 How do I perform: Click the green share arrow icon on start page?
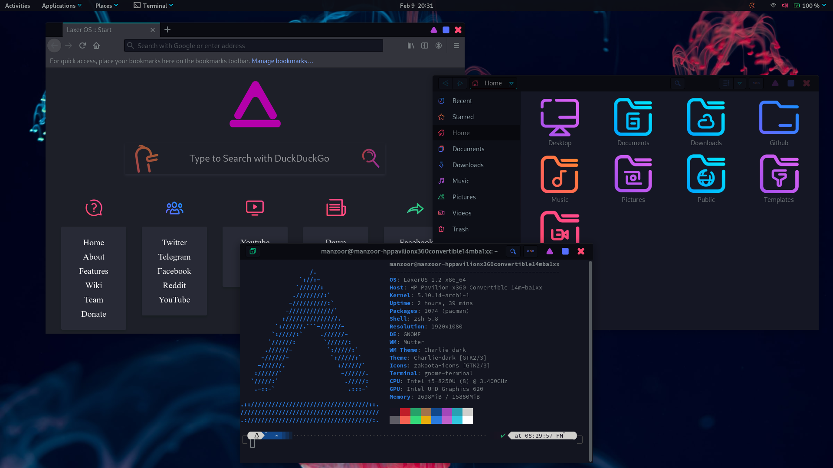[415, 209]
